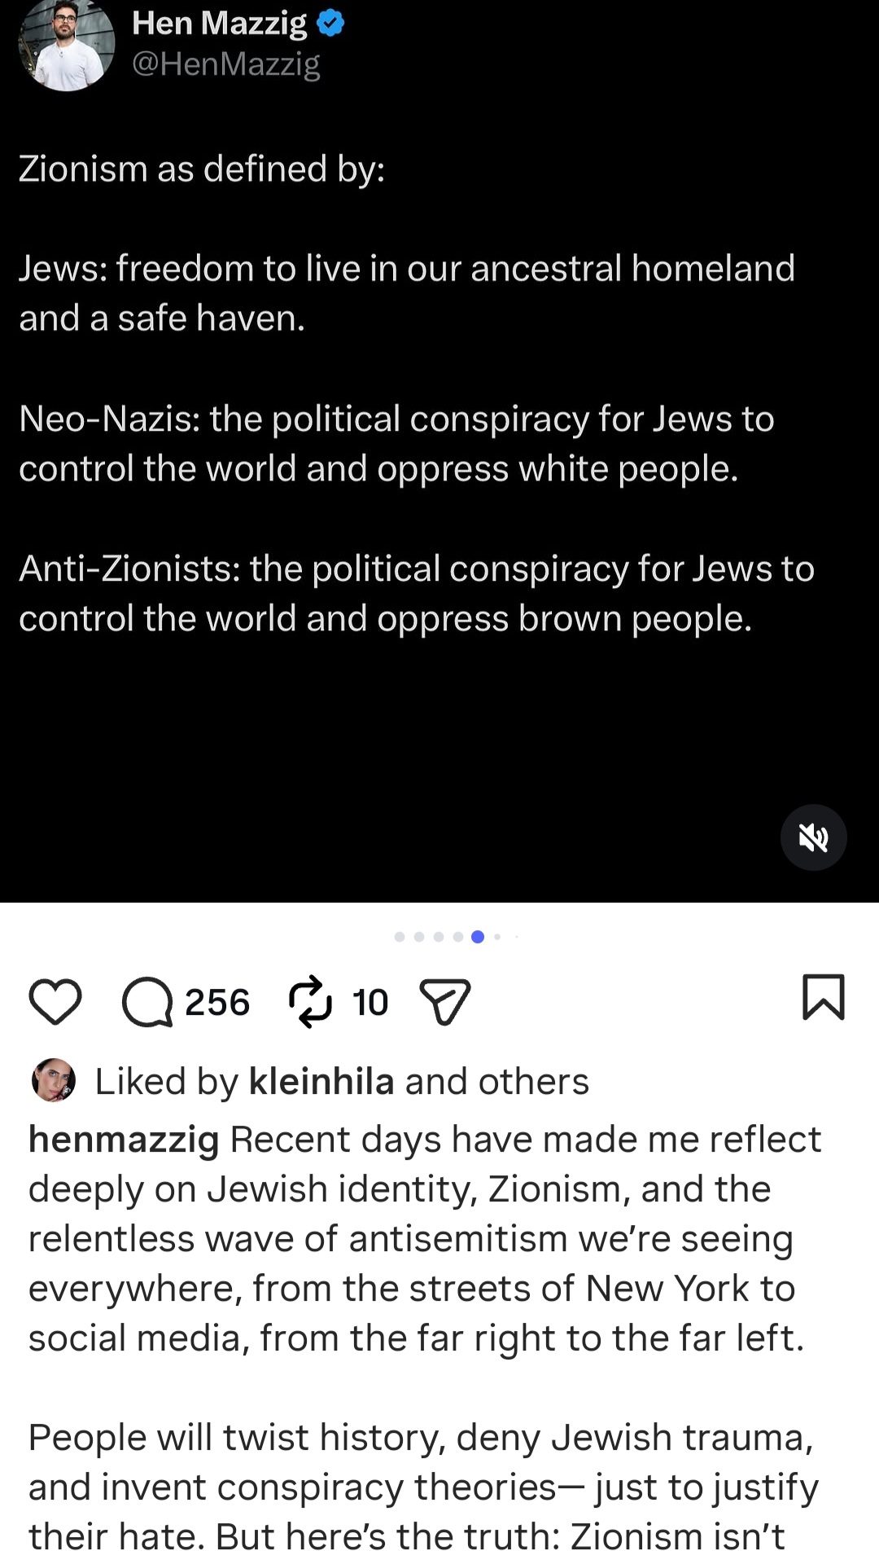Open Hen Mazzig profile photo in tweet

[x=67, y=45]
